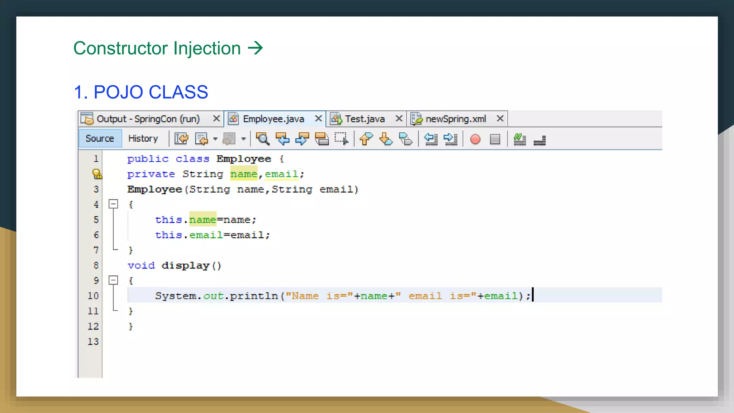Switch to History view
This screenshot has width=734, height=413.
143,138
